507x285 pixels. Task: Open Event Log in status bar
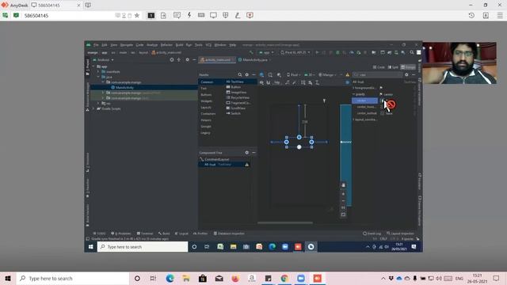[372, 234]
